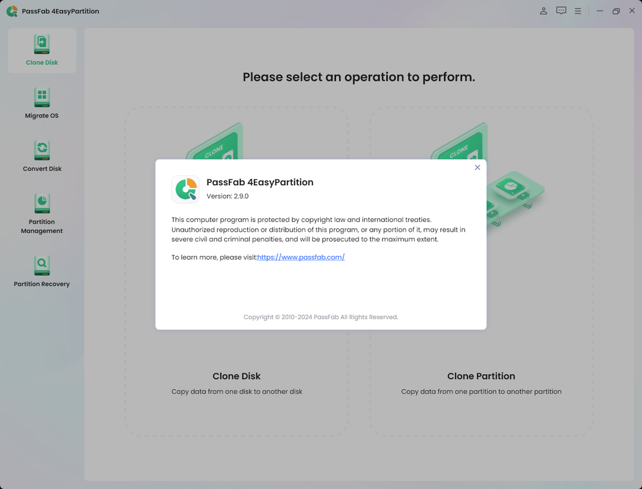Open the hamburger menu in the title bar

(x=578, y=11)
